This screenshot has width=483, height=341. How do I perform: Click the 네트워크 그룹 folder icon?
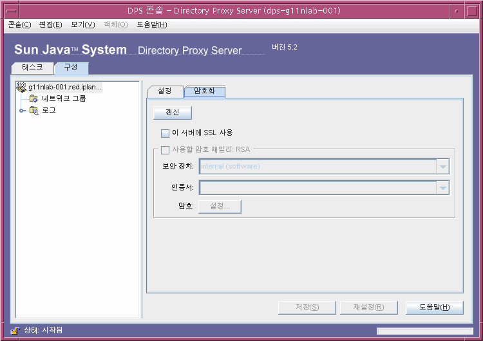[33, 98]
